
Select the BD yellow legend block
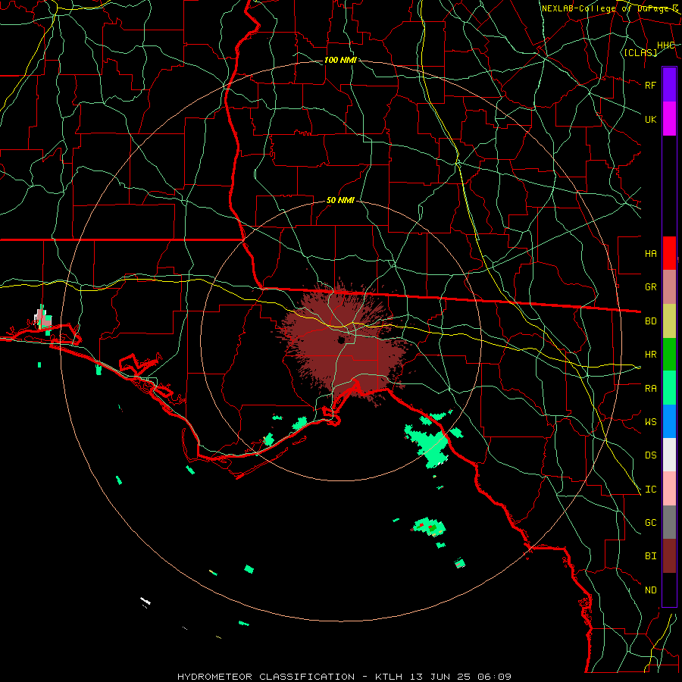pyautogui.click(x=669, y=321)
